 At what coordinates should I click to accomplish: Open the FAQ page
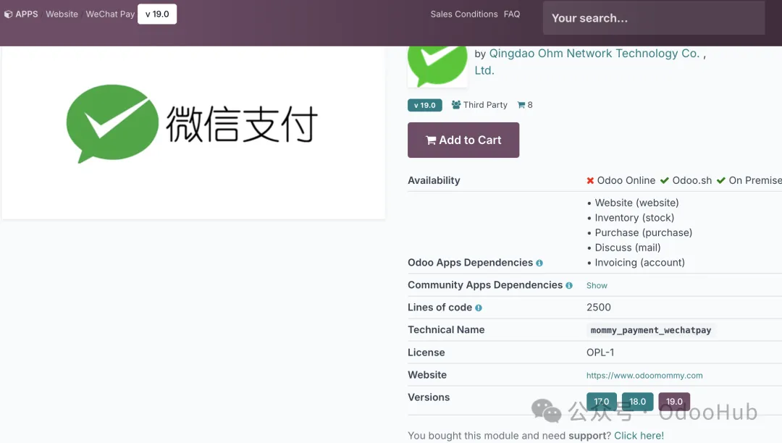pos(512,14)
